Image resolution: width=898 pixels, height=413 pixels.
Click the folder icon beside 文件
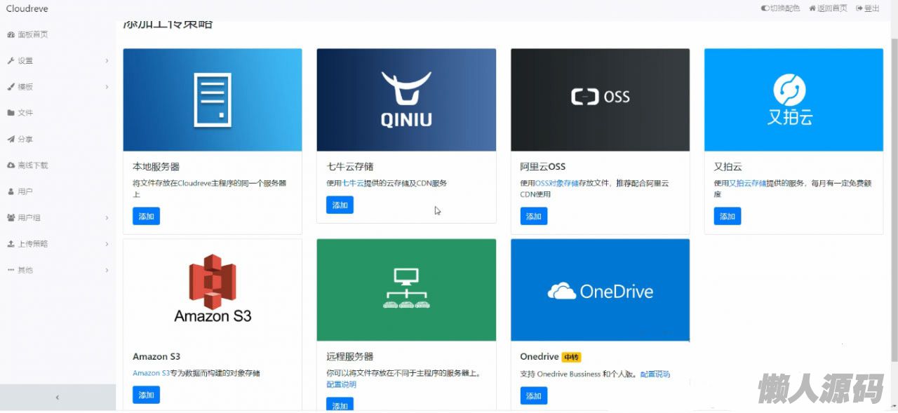coord(11,113)
